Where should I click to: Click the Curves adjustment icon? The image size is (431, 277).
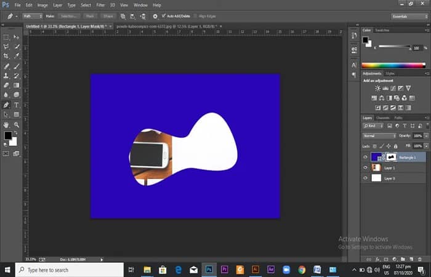(393, 88)
